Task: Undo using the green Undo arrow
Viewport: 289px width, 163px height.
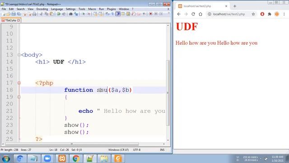Action: [59, 14]
